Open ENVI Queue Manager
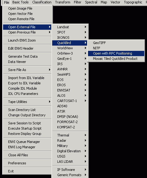 [27, 142]
